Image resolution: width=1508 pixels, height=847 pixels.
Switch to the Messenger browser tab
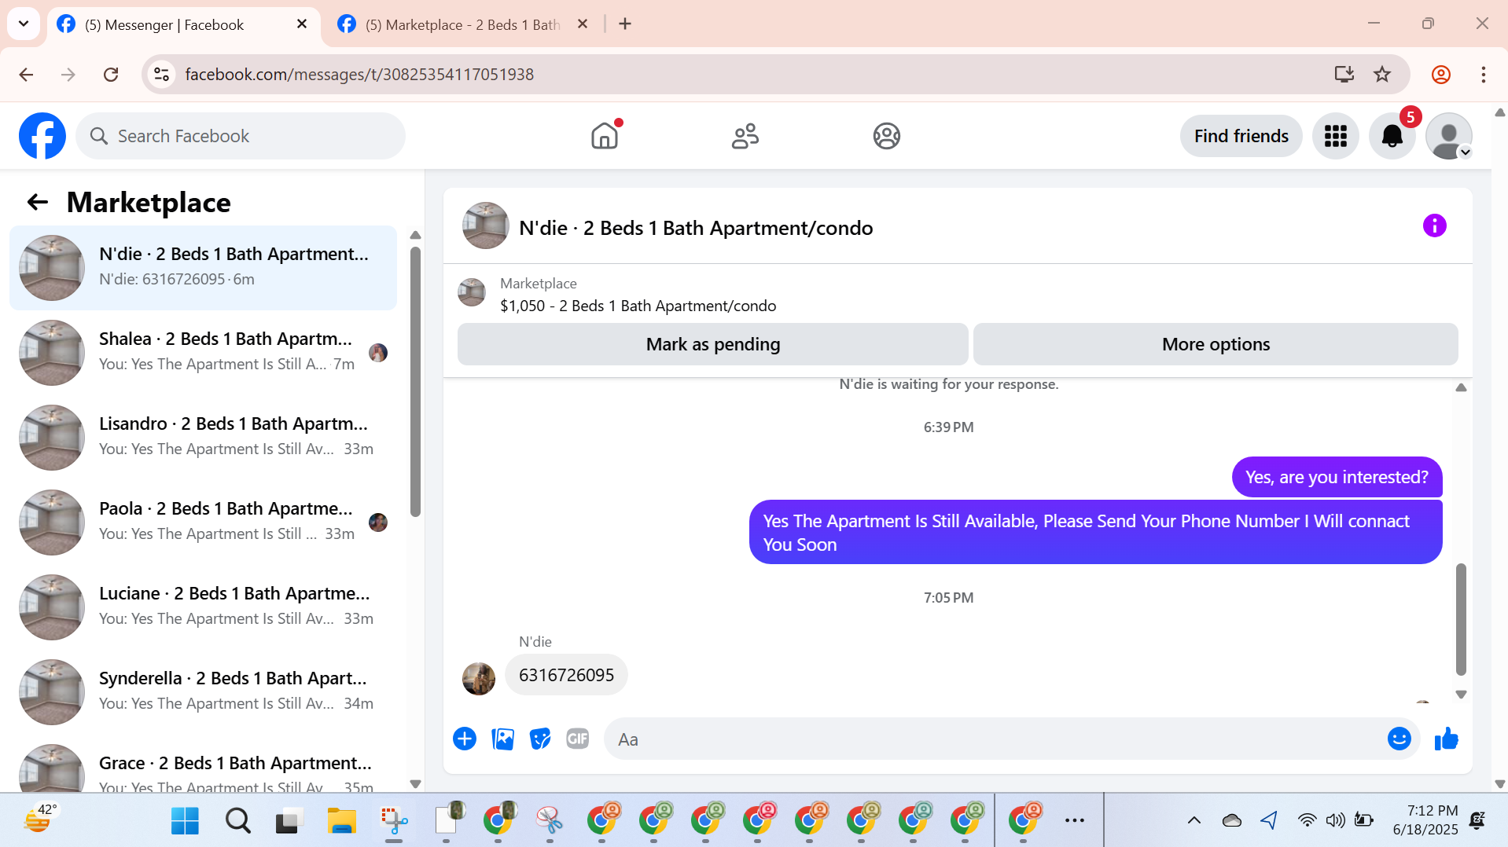182,24
